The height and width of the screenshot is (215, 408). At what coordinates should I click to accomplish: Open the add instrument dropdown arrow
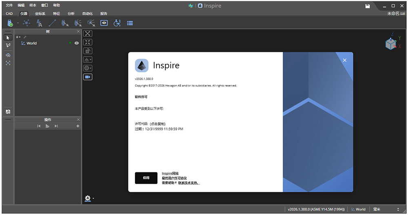[18, 23]
